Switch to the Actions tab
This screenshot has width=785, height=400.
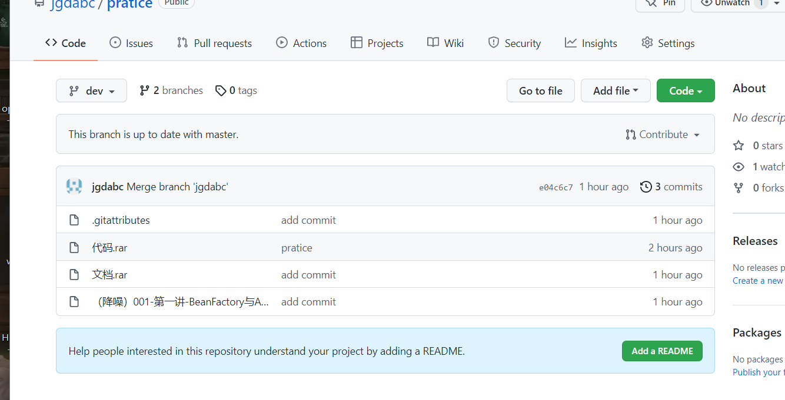301,43
